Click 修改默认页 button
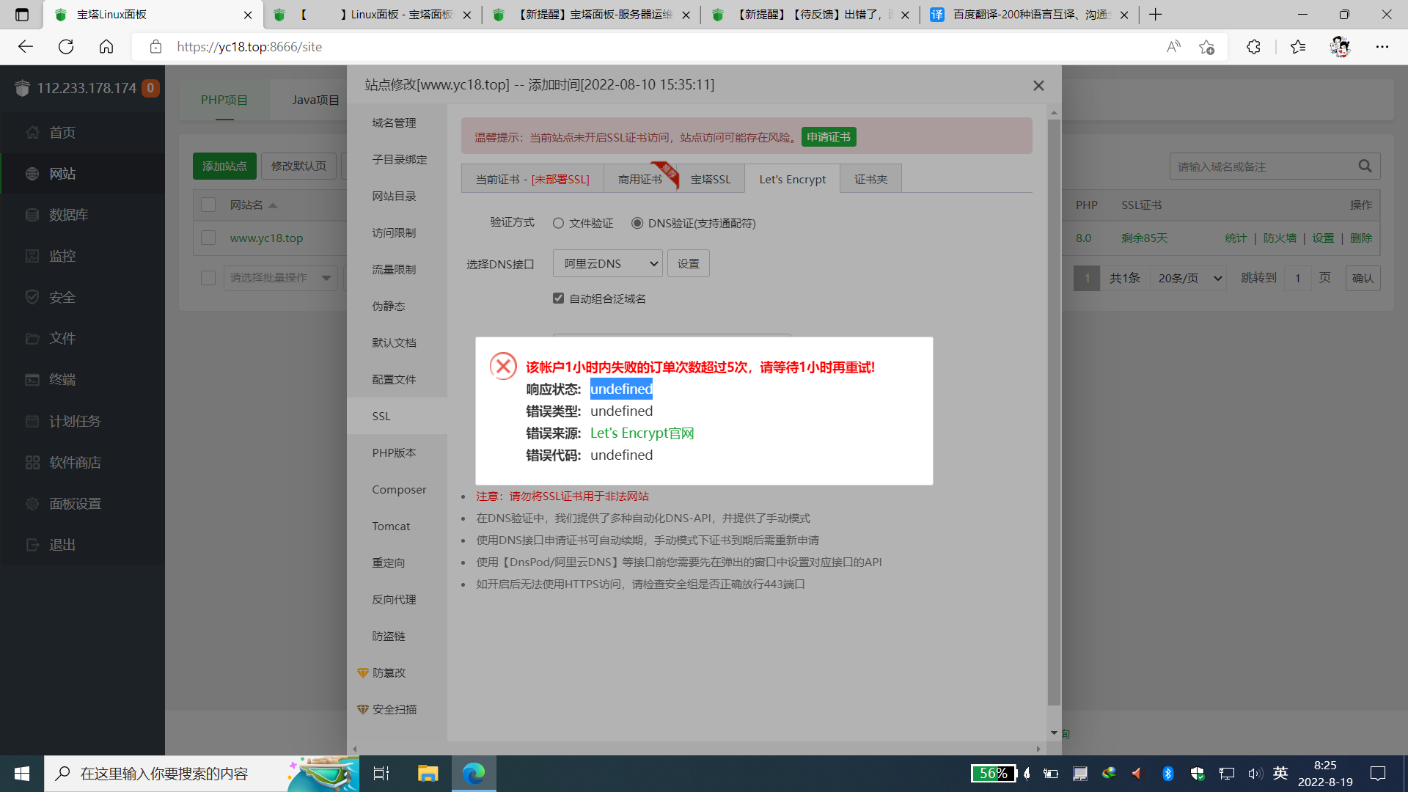 tap(298, 166)
